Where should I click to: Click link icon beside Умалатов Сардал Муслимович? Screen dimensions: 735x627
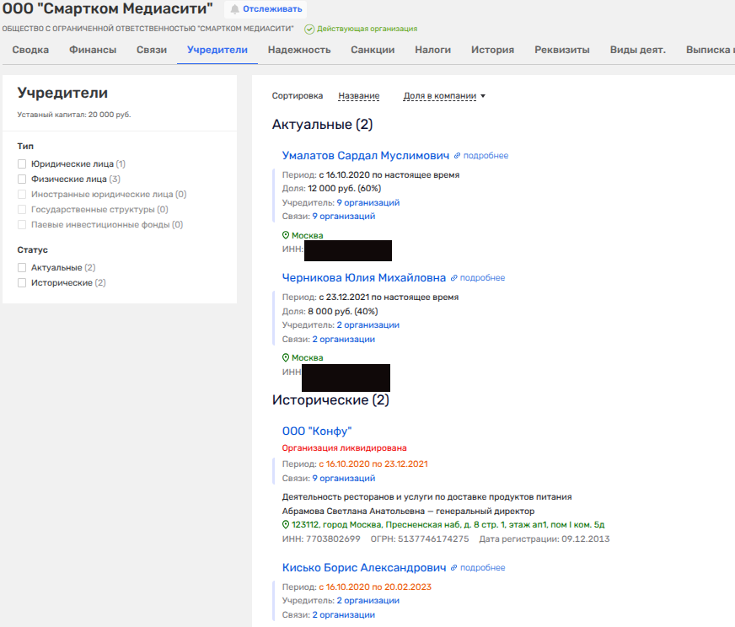click(458, 156)
